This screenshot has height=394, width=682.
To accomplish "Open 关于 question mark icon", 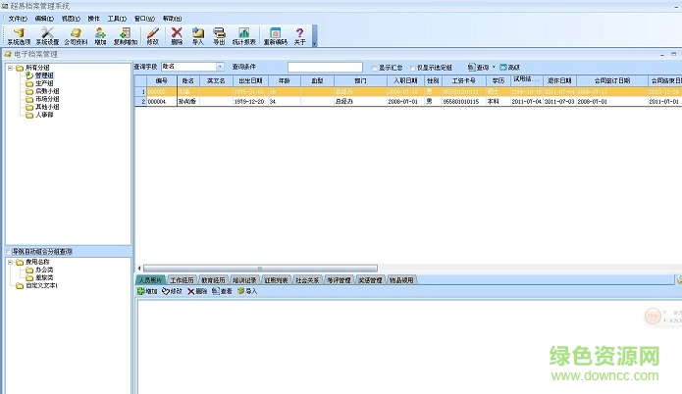I will pyautogui.click(x=299, y=35).
